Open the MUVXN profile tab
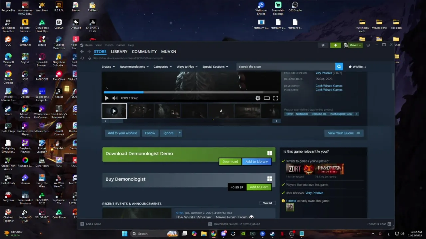The height and width of the screenshot is (239, 426). 169,52
